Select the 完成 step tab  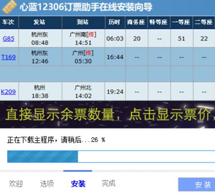[x=108, y=183]
